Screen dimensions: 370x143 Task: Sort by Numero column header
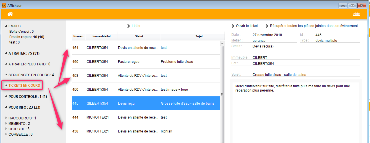[79, 36]
